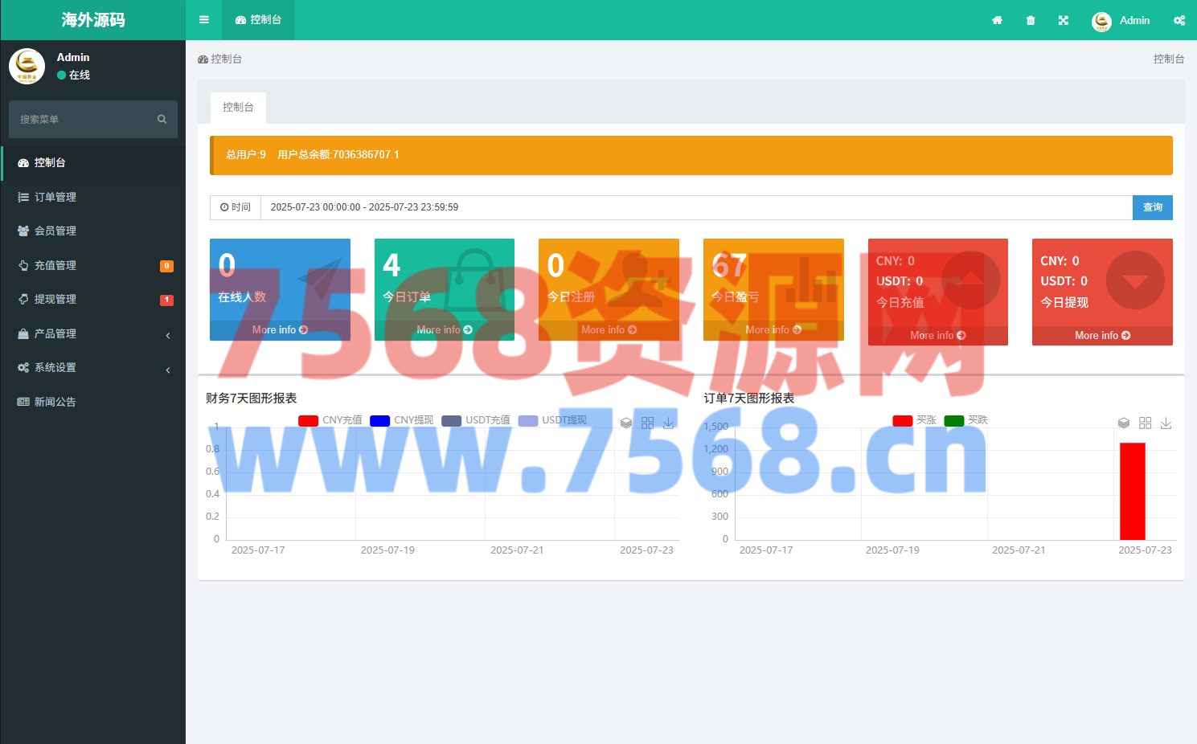Click the 查询 query button
Viewport: 1197px width, 744px height.
[x=1152, y=207]
